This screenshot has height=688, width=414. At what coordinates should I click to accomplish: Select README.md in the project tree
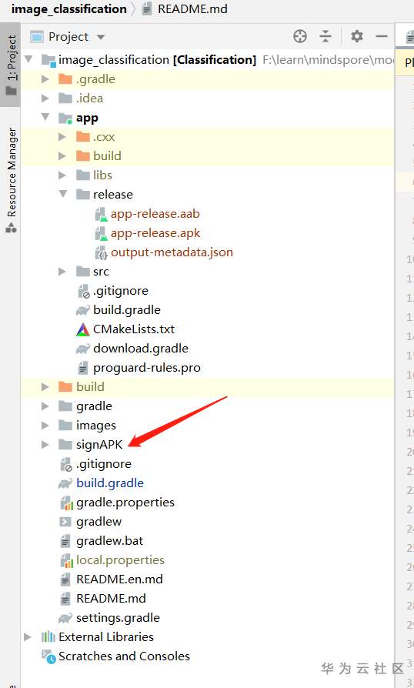tap(111, 599)
